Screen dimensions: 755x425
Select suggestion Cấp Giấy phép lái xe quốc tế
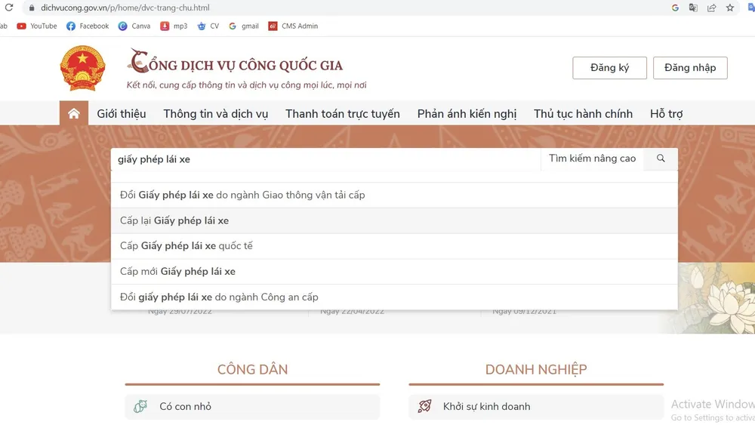394,246
